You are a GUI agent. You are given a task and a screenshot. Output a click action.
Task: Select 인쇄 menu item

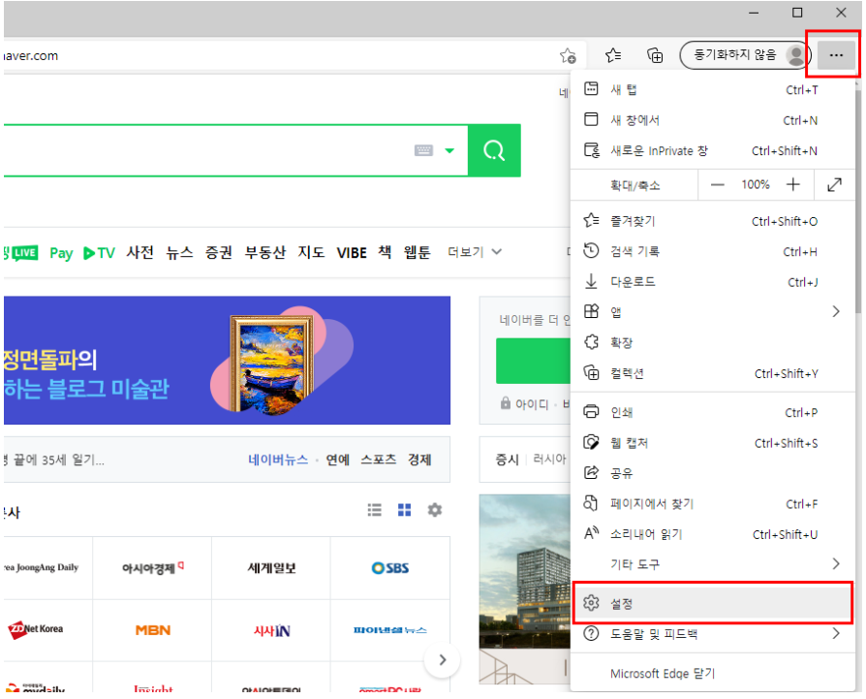click(x=711, y=412)
